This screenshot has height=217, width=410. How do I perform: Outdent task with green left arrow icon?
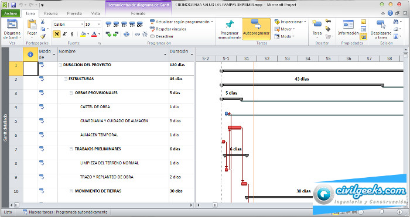point(108,34)
